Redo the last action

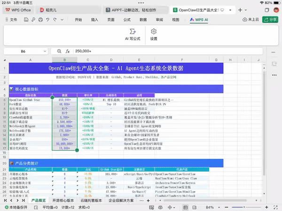55,20
